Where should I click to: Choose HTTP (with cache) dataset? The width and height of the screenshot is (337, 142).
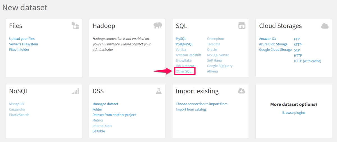click(308, 61)
